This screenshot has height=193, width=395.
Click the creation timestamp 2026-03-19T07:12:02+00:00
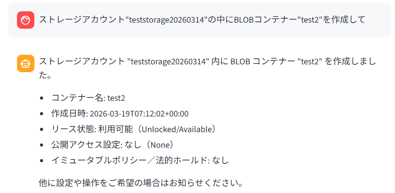(x=139, y=114)
